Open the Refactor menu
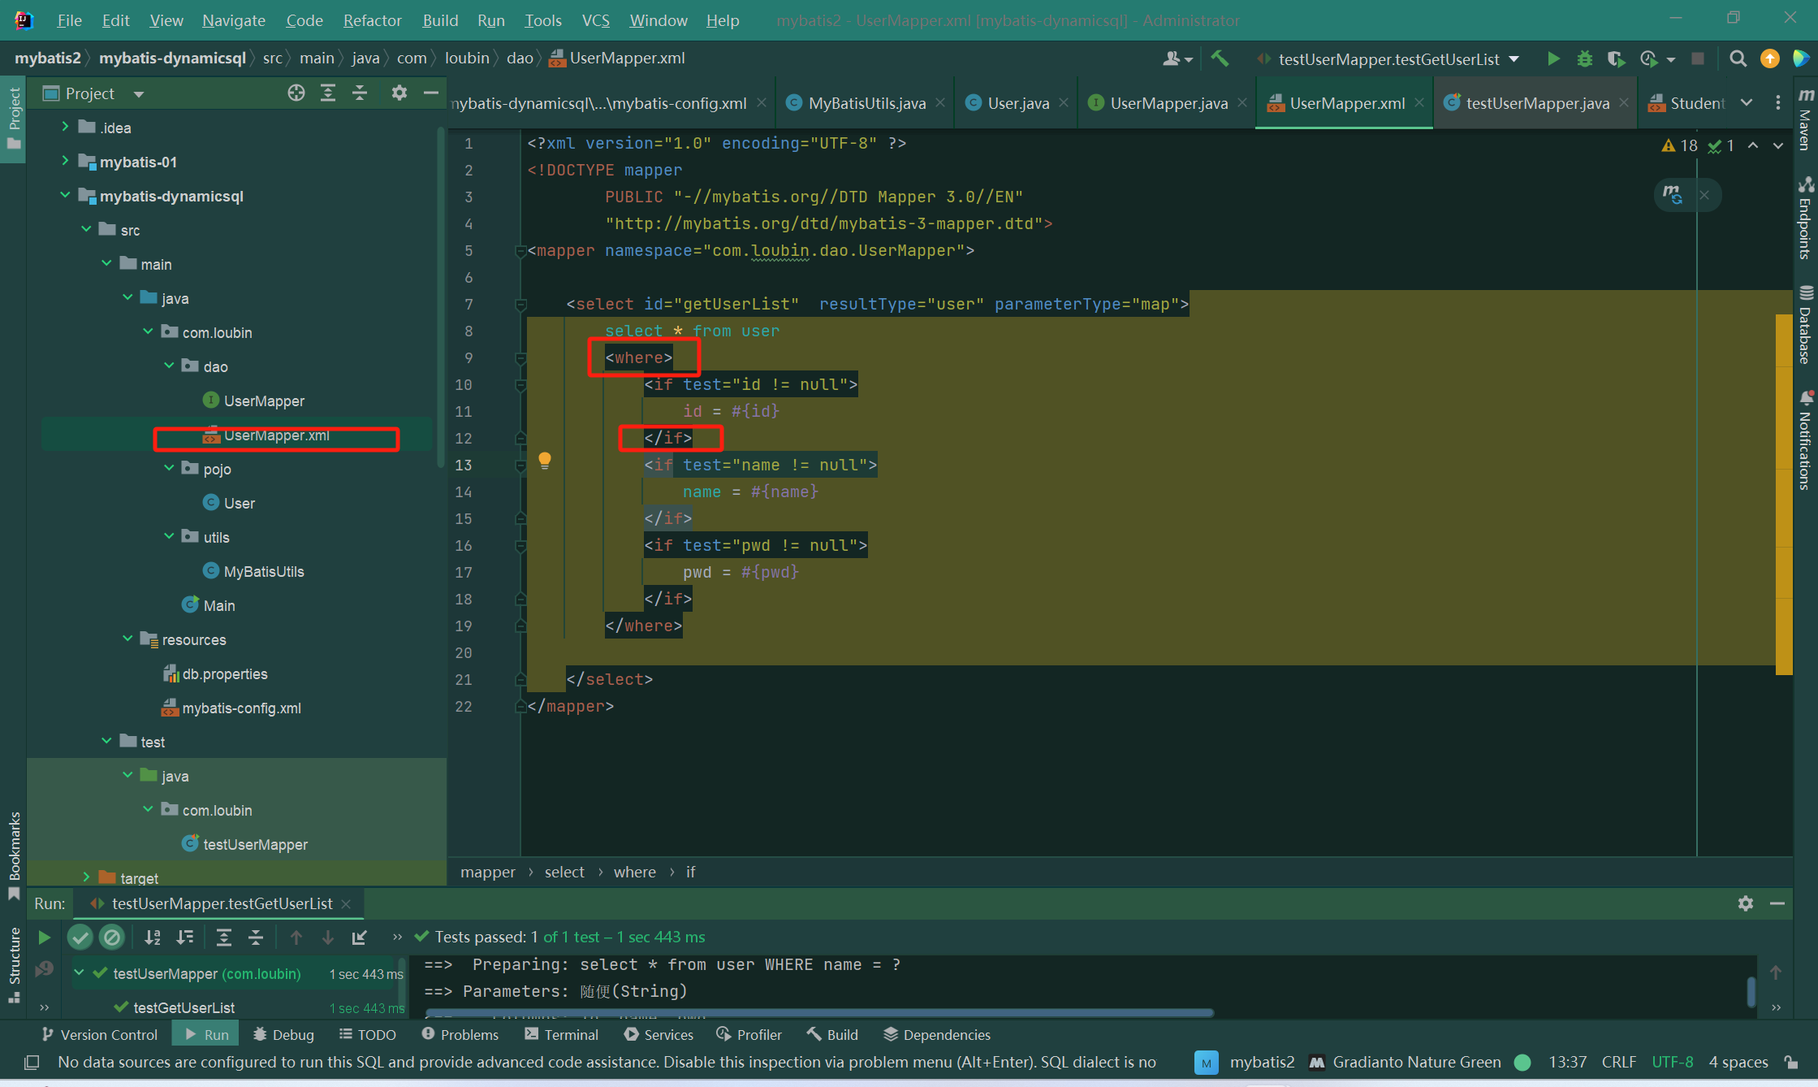 coord(372,20)
